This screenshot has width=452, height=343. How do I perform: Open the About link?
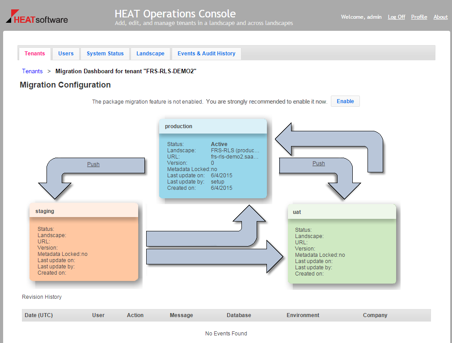tap(440, 17)
